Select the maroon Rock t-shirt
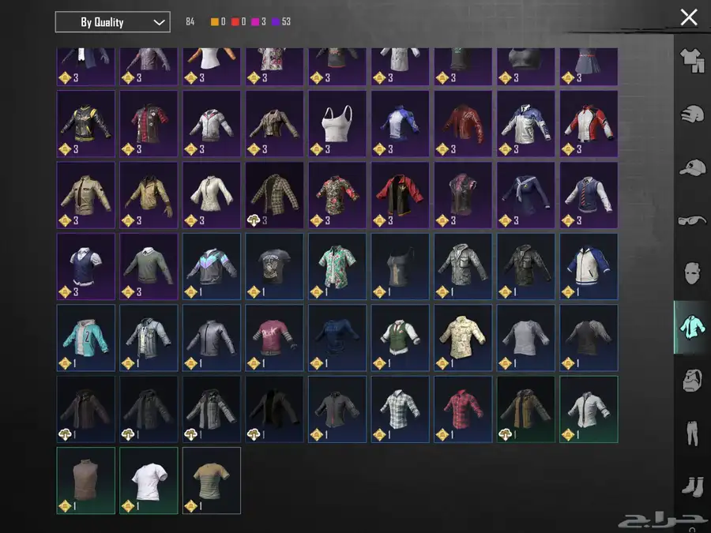The image size is (711, 533). point(274,338)
